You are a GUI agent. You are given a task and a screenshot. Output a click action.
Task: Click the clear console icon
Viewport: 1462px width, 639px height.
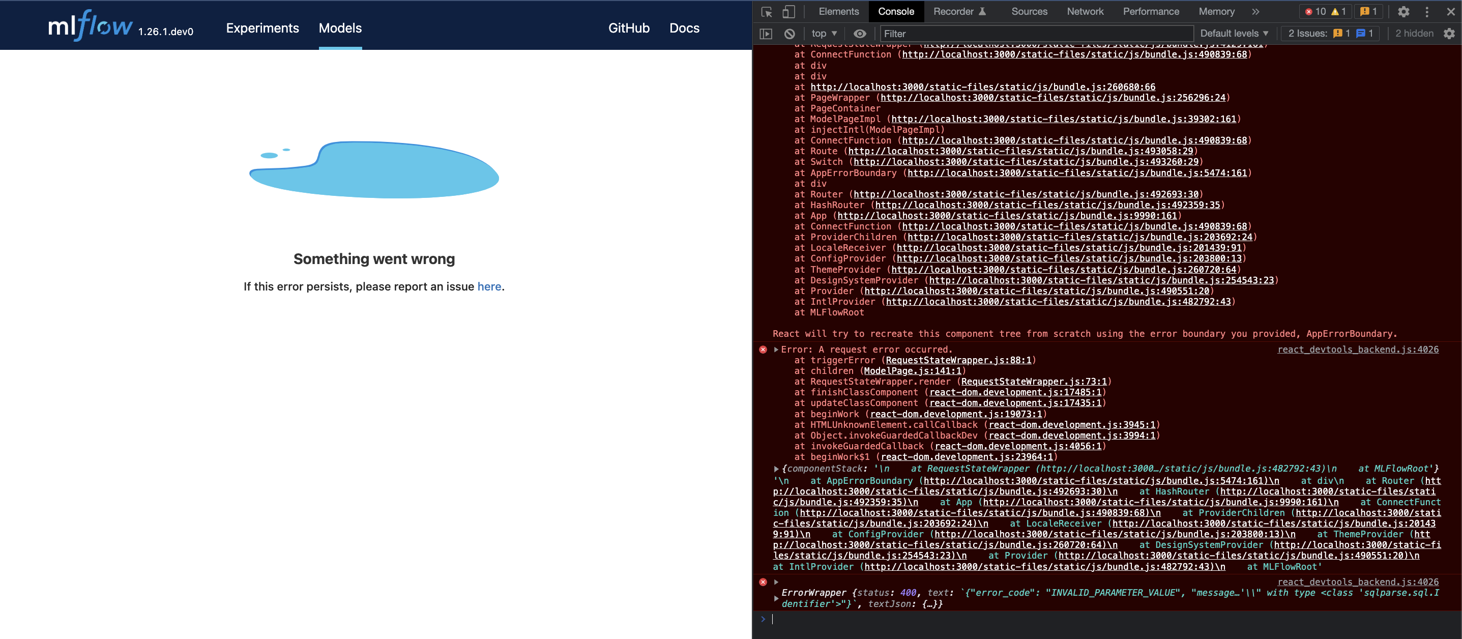point(790,34)
